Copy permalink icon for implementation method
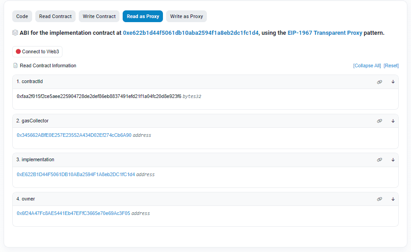 (379, 160)
